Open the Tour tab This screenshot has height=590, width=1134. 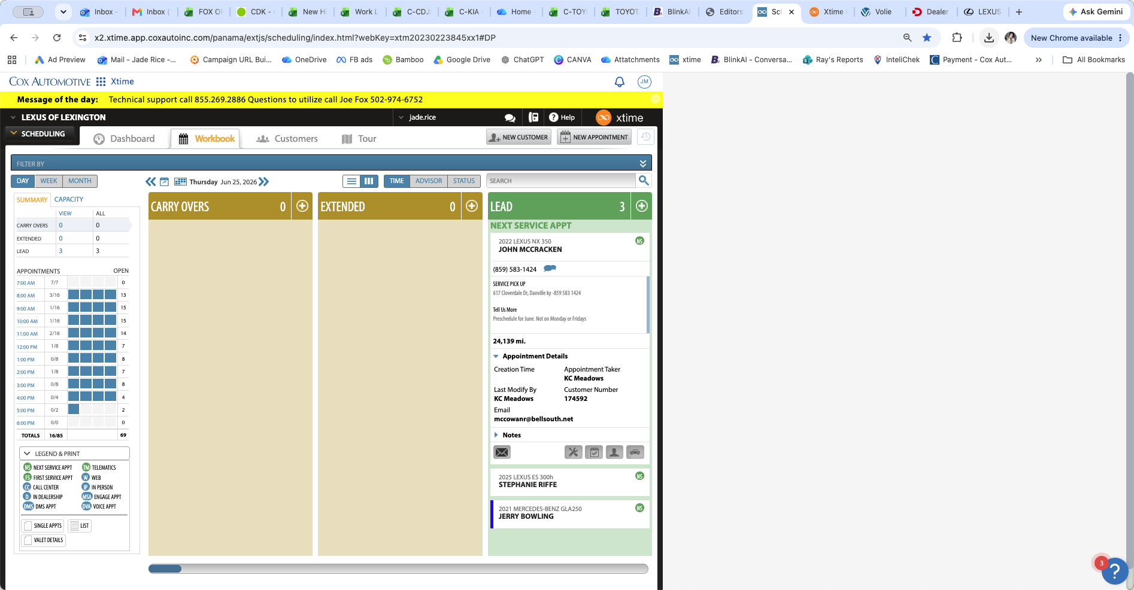(359, 139)
